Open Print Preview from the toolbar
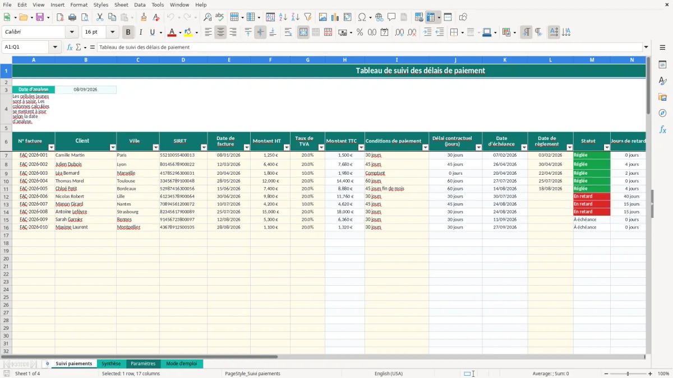This screenshot has width=673, height=378. 84,17
